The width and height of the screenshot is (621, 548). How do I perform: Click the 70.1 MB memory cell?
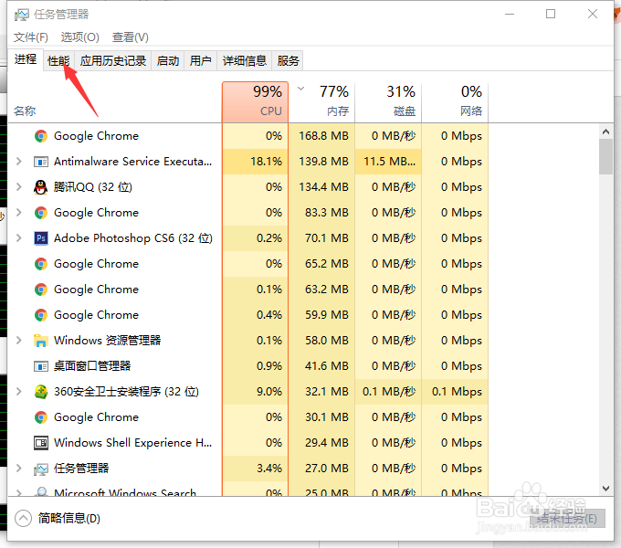click(x=321, y=238)
